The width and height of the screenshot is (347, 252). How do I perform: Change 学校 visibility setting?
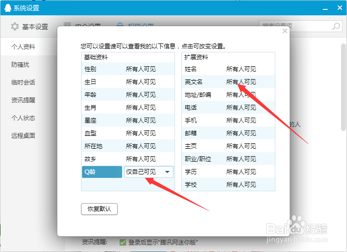(x=241, y=184)
